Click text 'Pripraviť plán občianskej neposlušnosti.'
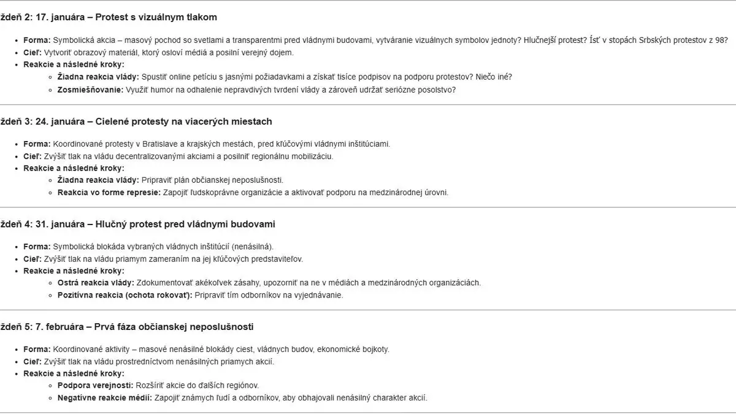The image size is (736, 414). tap(213, 180)
